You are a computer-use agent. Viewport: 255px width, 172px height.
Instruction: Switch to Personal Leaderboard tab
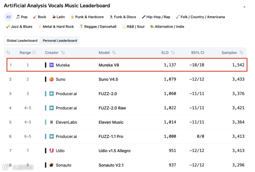[60, 41]
